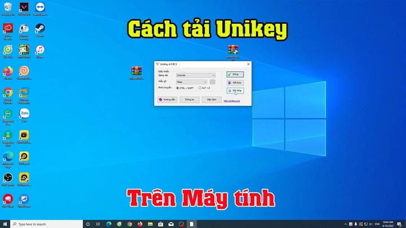Viewport: 406px width, 228px height.
Task: Open the Riot Client desktop shortcut
Action: click(8, 201)
